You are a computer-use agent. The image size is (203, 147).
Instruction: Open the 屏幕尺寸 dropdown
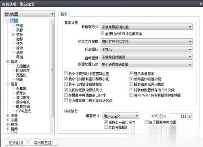pyautogui.click(x=121, y=116)
